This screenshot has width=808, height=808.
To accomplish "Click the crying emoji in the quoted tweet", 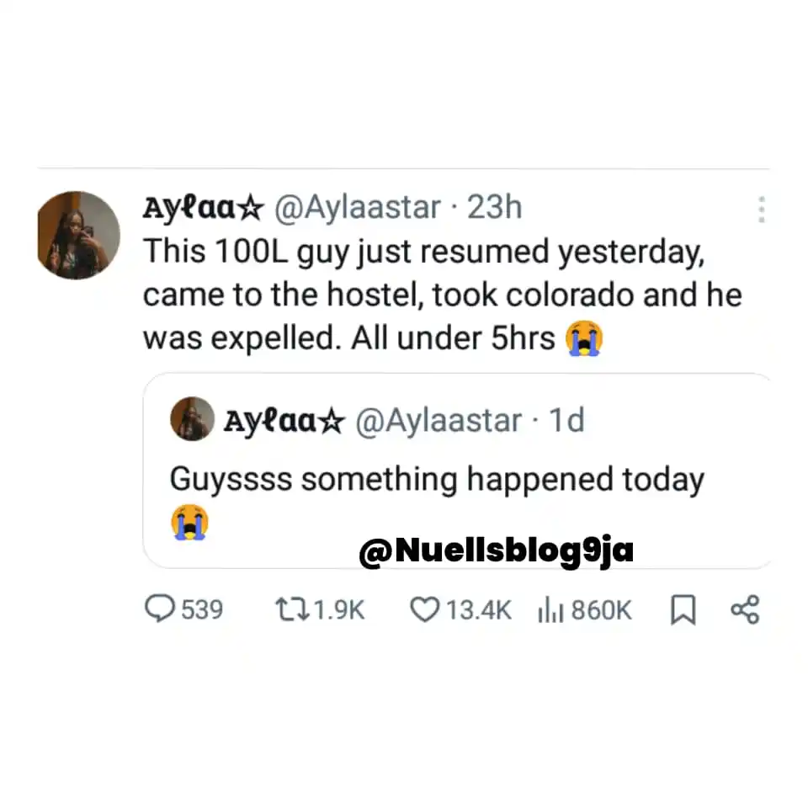I will coord(191,523).
